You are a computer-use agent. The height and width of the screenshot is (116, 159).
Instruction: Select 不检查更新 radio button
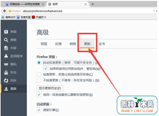pos(39,80)
